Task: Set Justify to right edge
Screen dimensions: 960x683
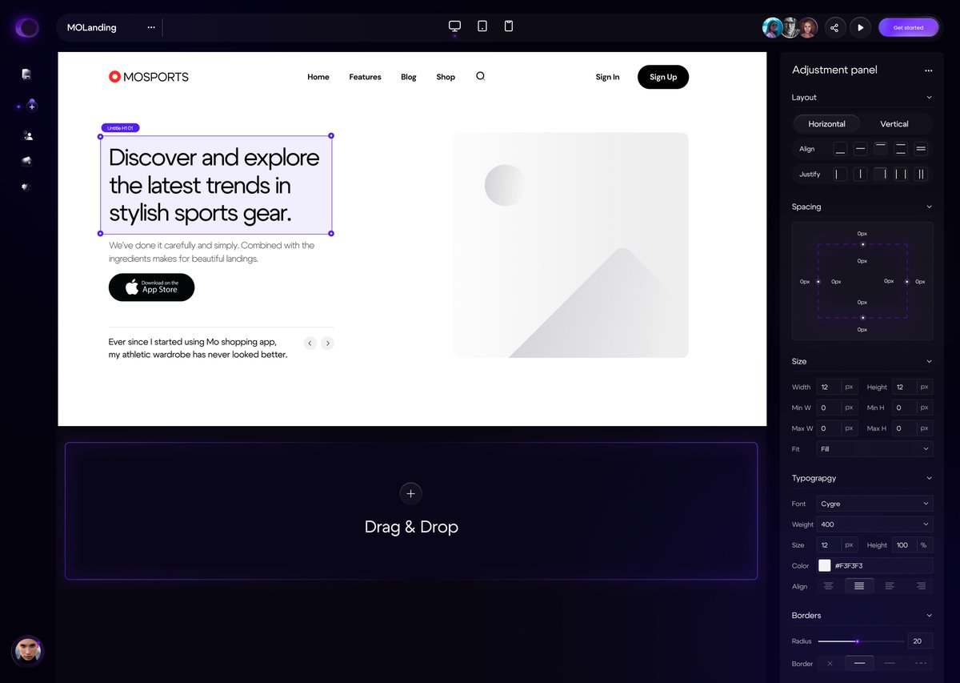Action: pyautogui.click(x=881, y=174)
